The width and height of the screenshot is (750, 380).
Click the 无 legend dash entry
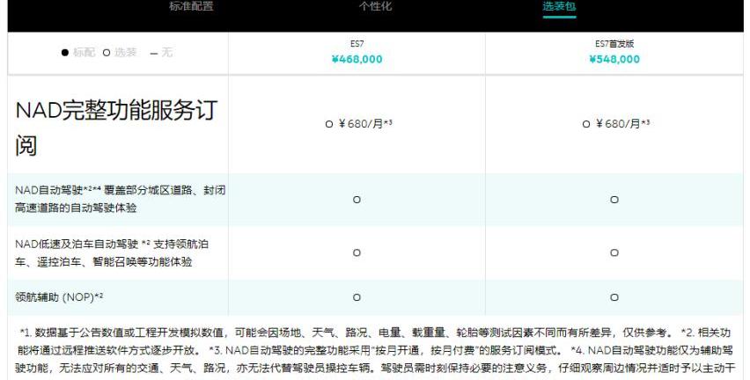pos(161,53)
